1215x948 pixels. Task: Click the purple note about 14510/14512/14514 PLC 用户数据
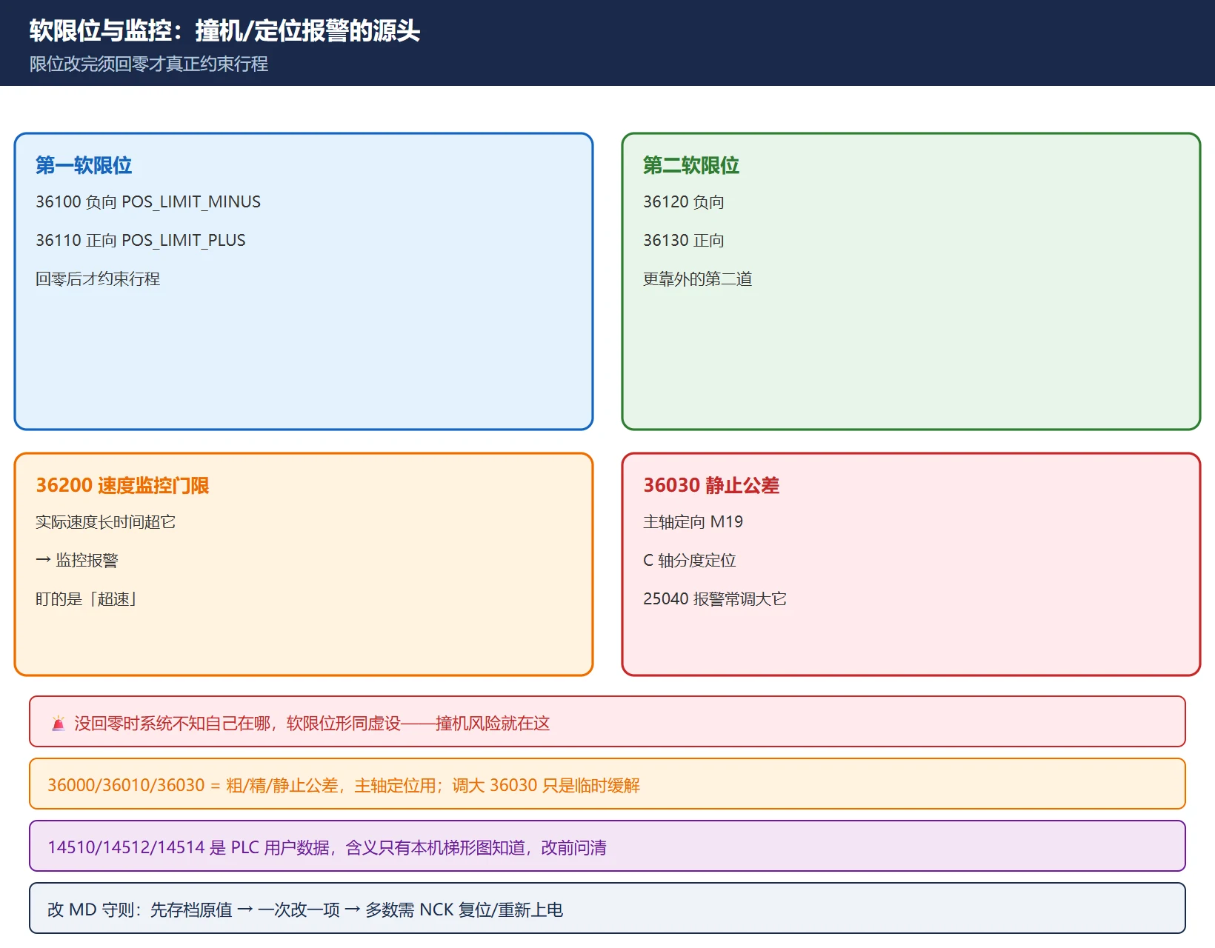click(x=607, y=846)
